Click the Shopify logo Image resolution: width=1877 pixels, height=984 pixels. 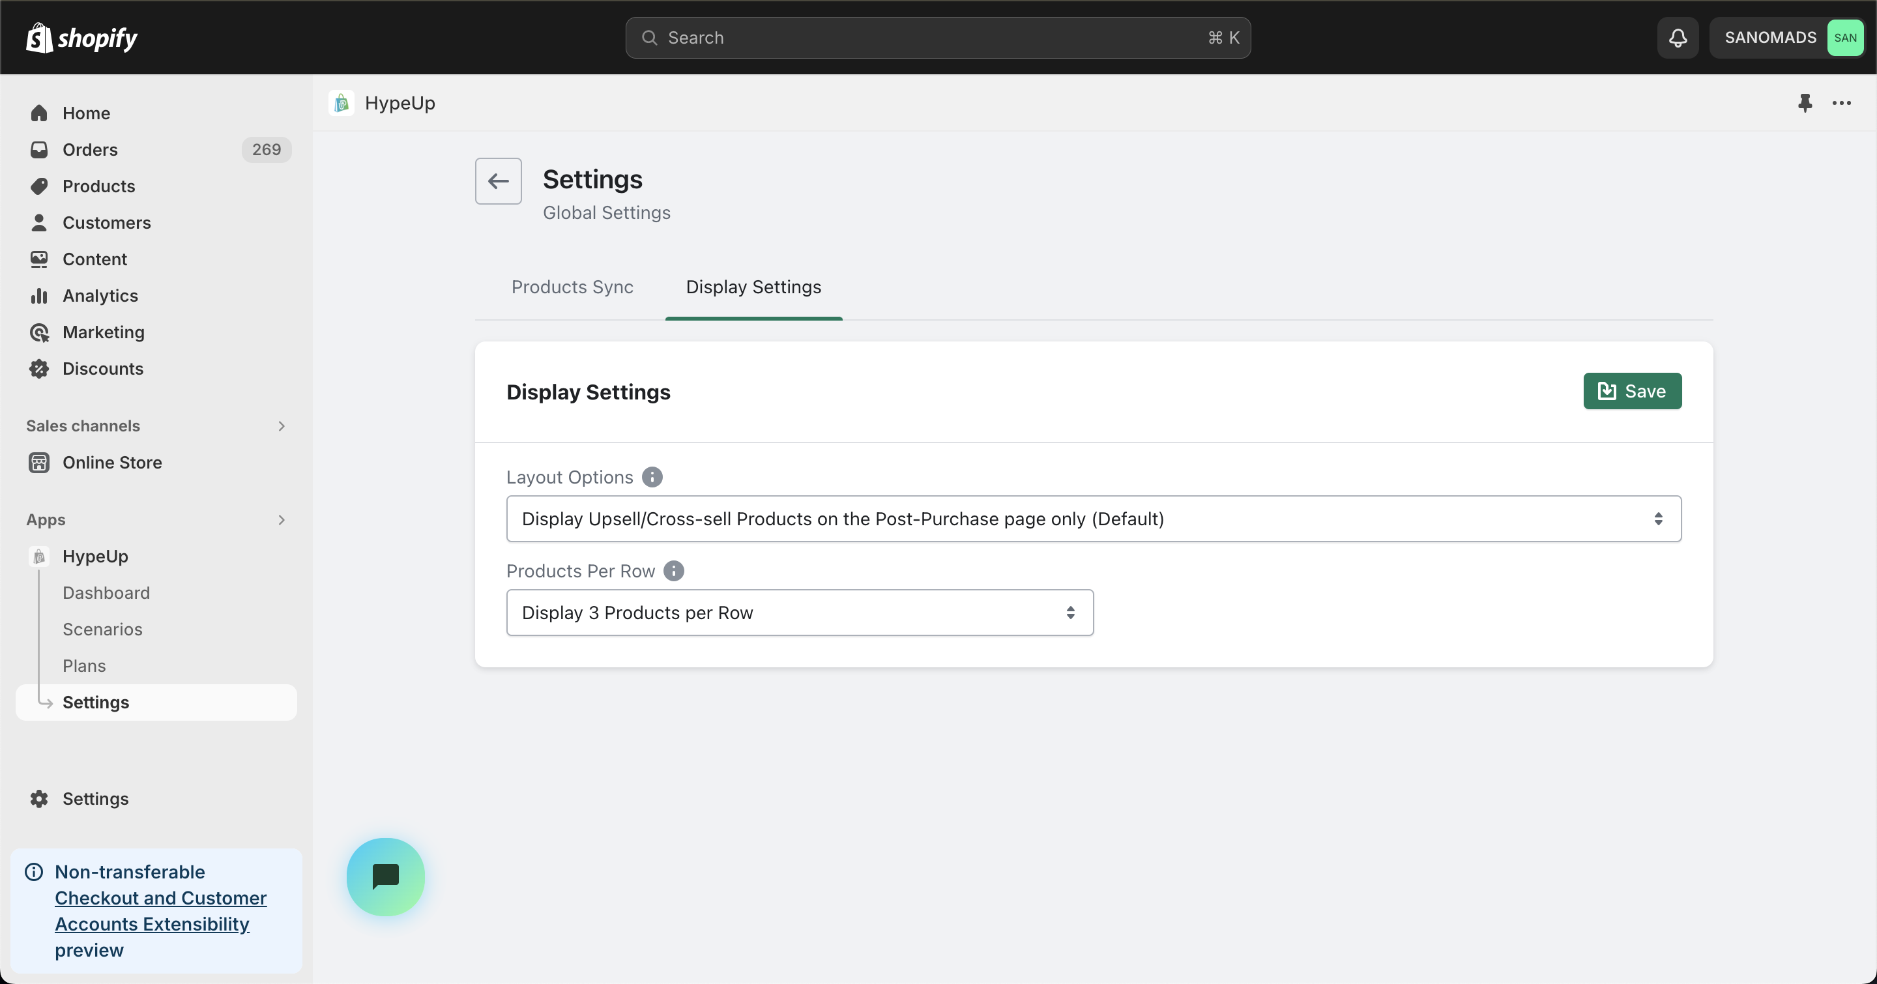(x=81, y=38)
